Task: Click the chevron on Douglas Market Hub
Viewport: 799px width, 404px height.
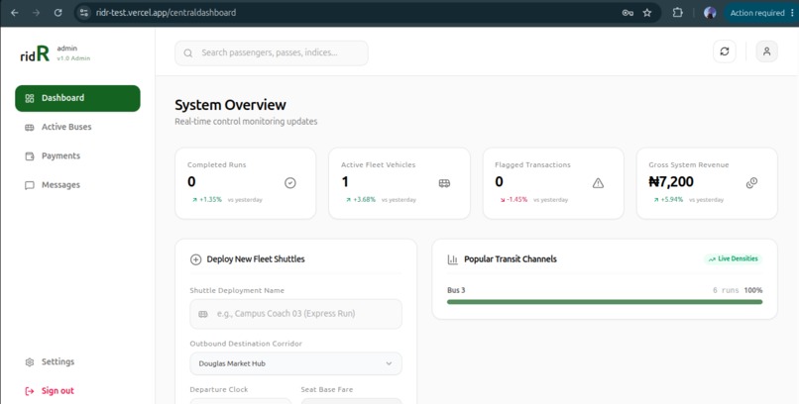Action: tap(389, 363)
